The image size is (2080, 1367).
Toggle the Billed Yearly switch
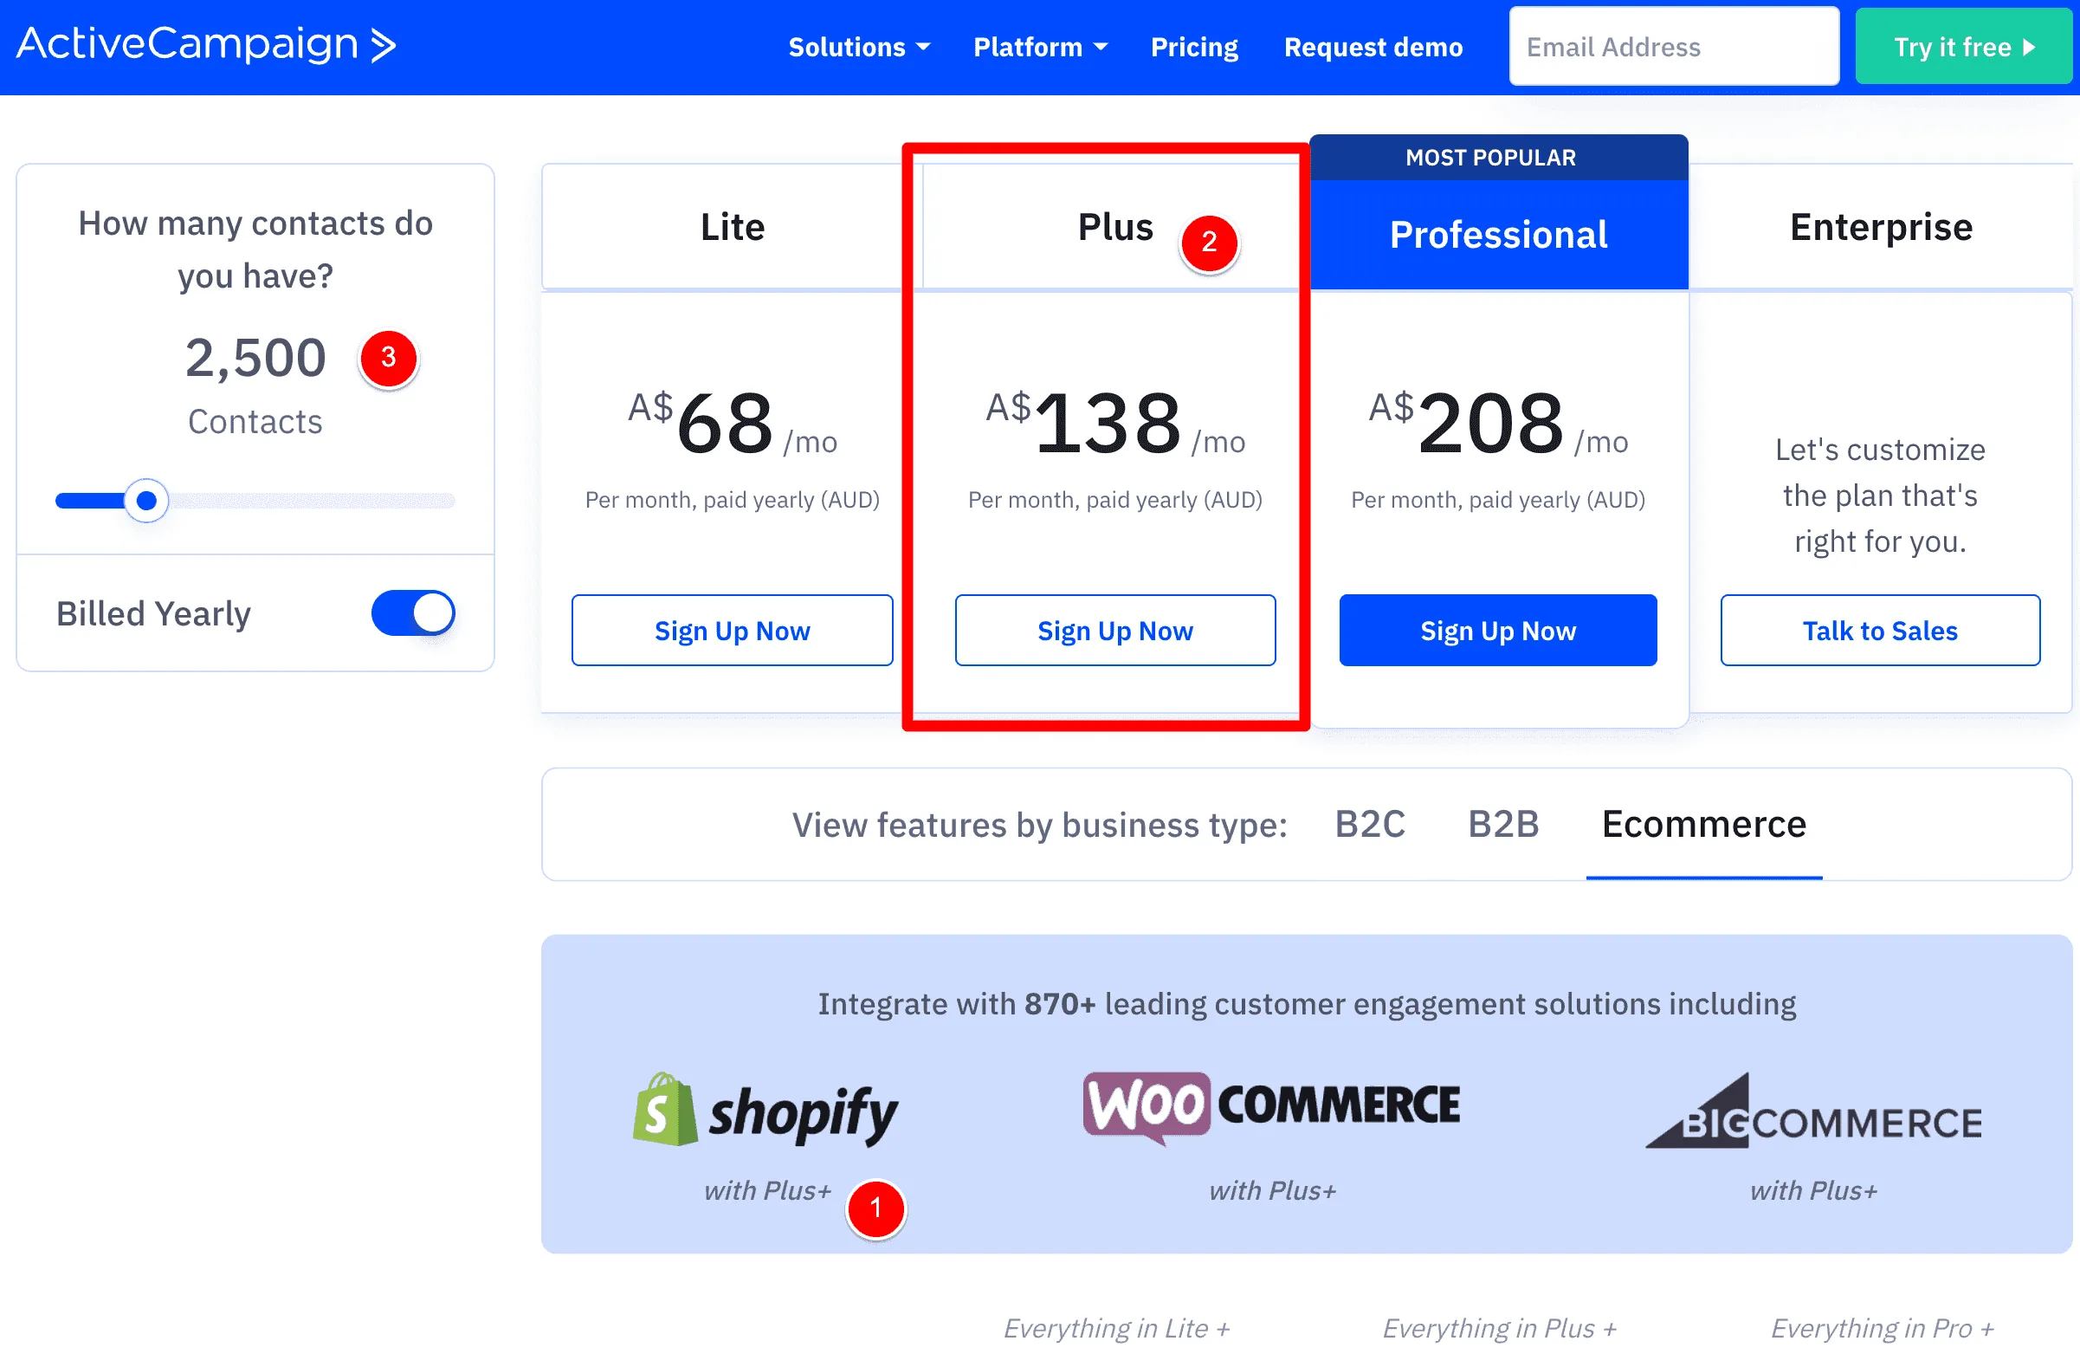click(x=412, y=612)
